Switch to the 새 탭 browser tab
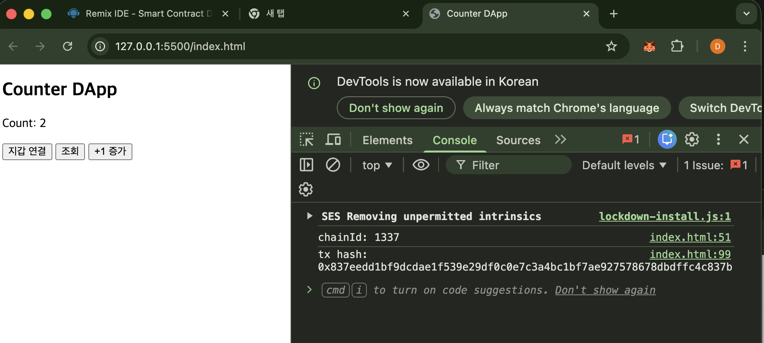 tap(330, 14)
